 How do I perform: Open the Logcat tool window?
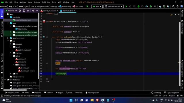click(60, 93)
